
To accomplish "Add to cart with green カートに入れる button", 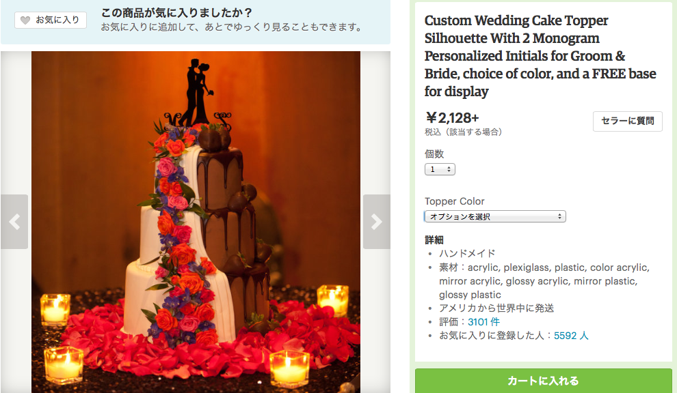I will [543, 381].
